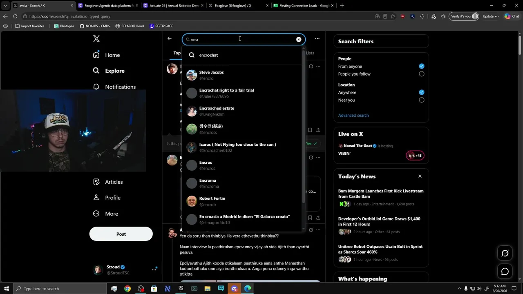Switch to the Top search tab
The width and height of the screenshot is (523, 294).
point(177,53)
